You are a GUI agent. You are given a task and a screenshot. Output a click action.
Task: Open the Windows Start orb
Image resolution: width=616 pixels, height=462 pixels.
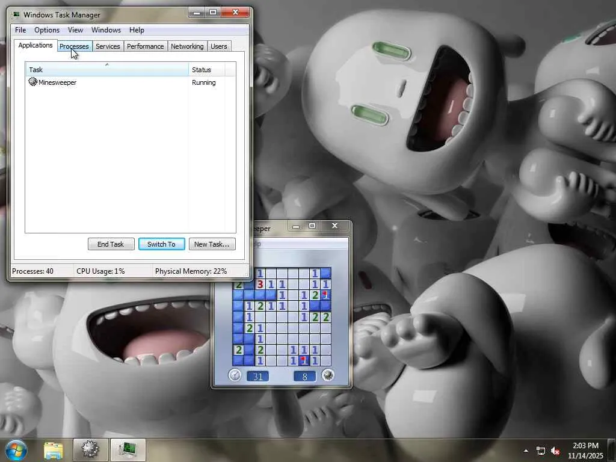[16, 450]
